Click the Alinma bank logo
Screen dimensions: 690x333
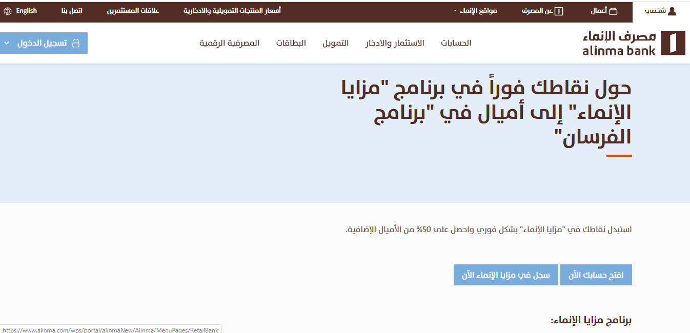634,43
